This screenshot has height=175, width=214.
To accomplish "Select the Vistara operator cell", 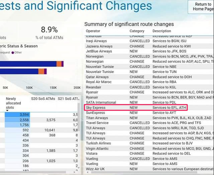I will tap(91, 154).
